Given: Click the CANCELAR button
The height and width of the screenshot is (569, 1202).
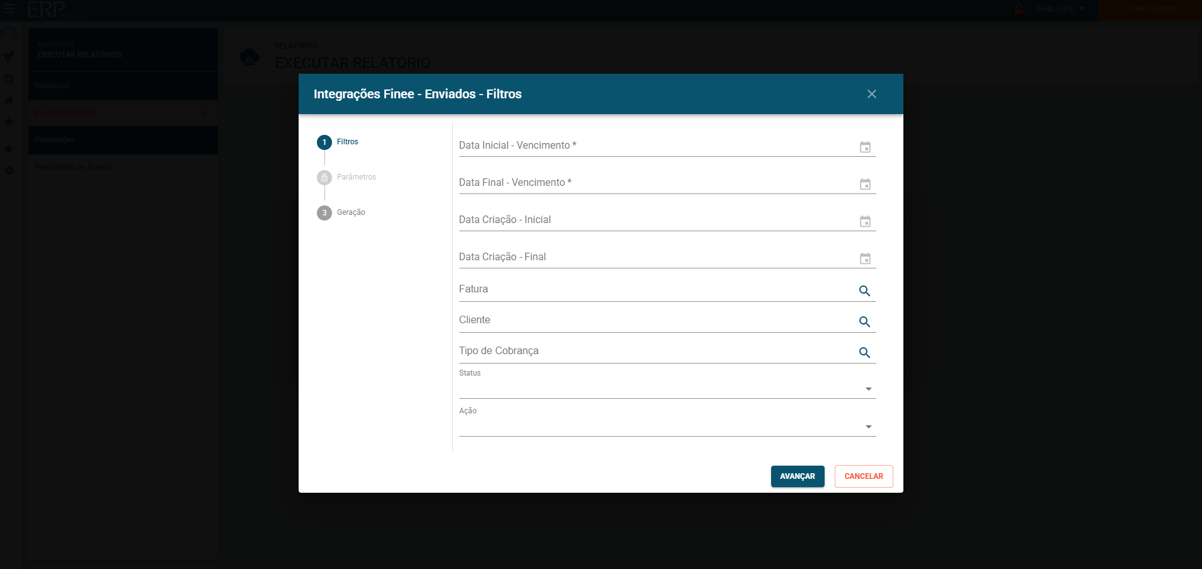Looking at the screenshot, I should click(863, 476).
